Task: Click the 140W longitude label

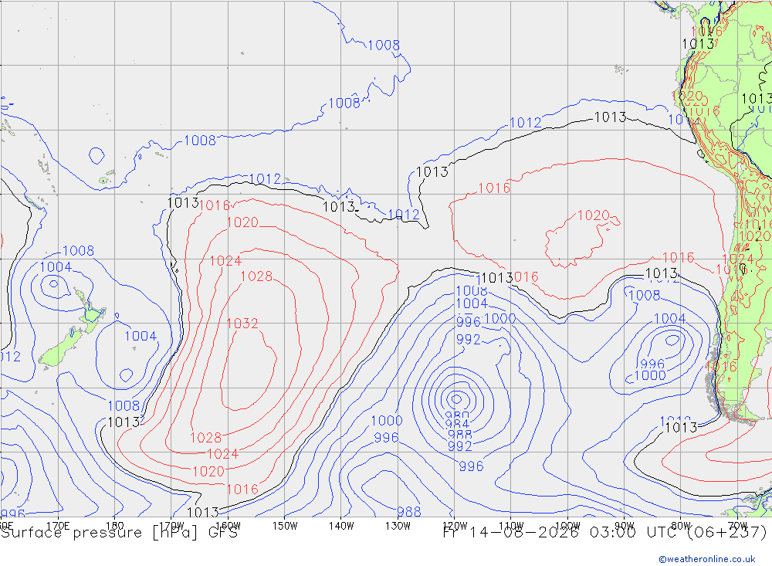Action: coord(341,526)
